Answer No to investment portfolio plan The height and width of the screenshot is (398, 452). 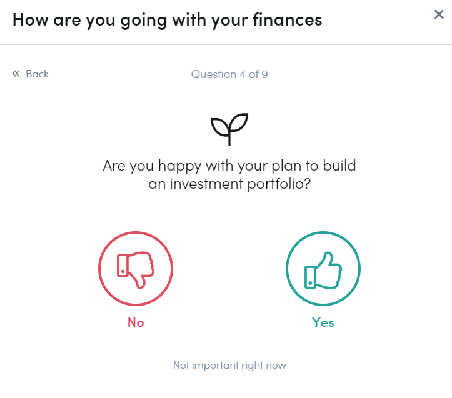coord(136,268)
